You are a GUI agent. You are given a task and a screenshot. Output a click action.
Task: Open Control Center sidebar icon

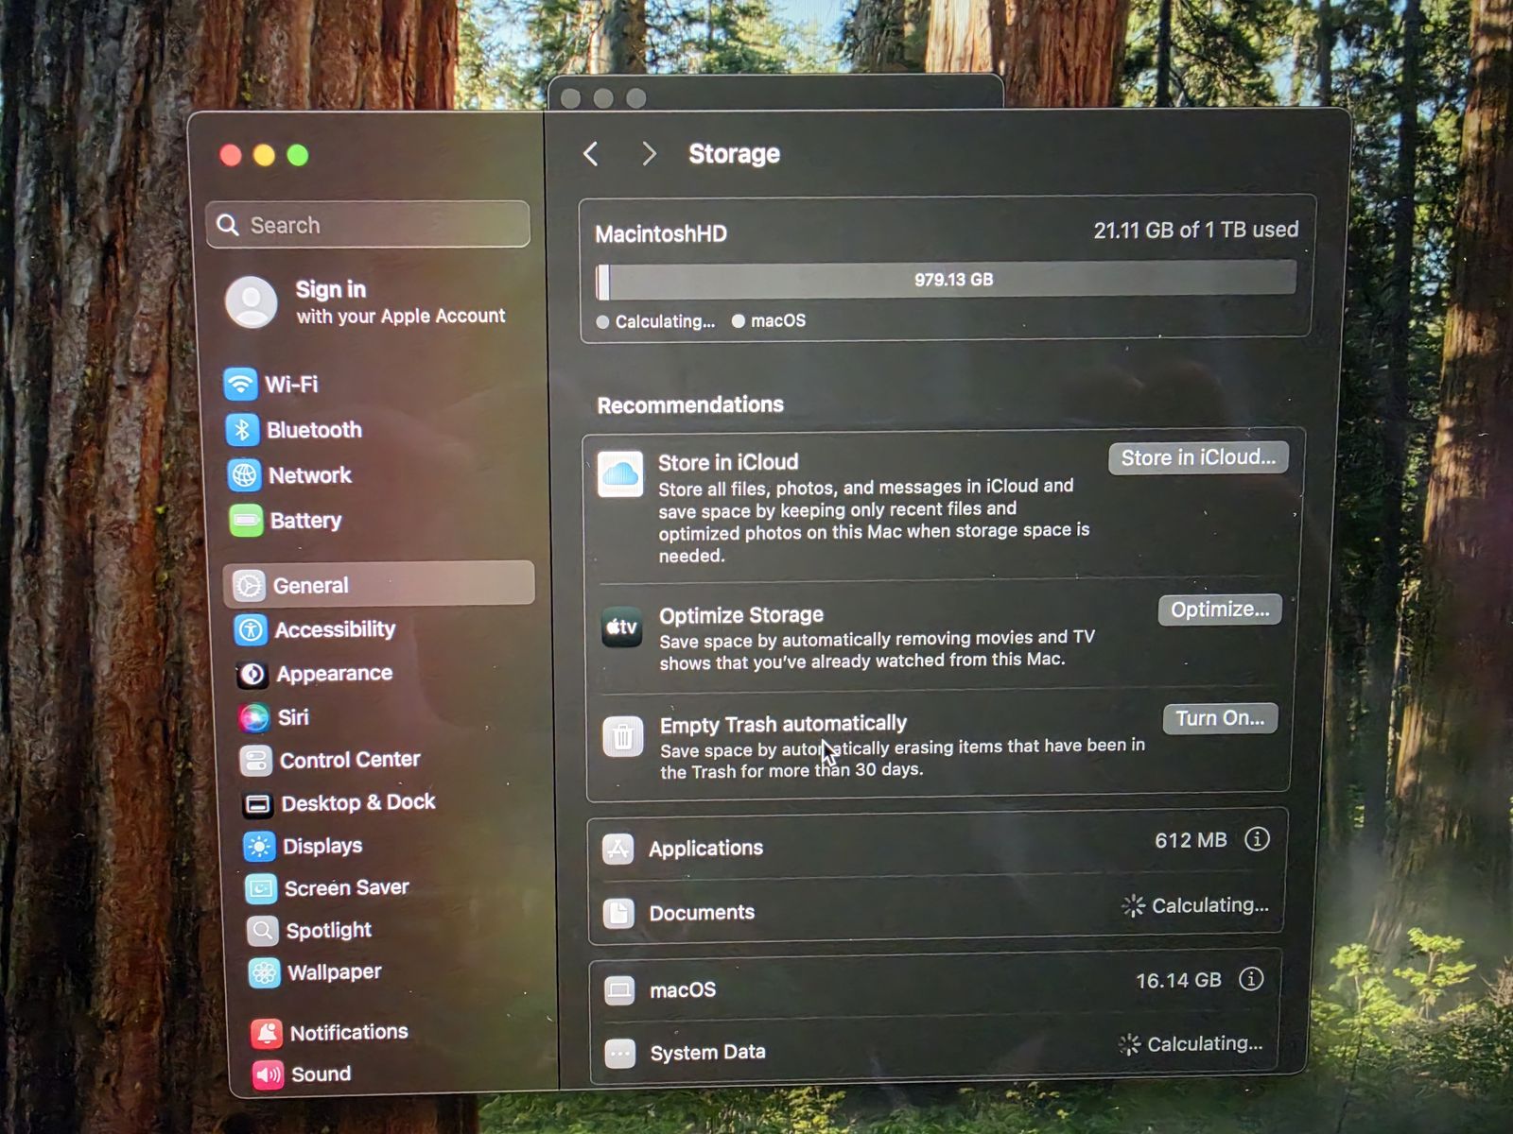click(255, 761)
